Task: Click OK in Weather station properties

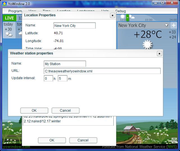Action: pyautogui.click(x=34, y=111)
